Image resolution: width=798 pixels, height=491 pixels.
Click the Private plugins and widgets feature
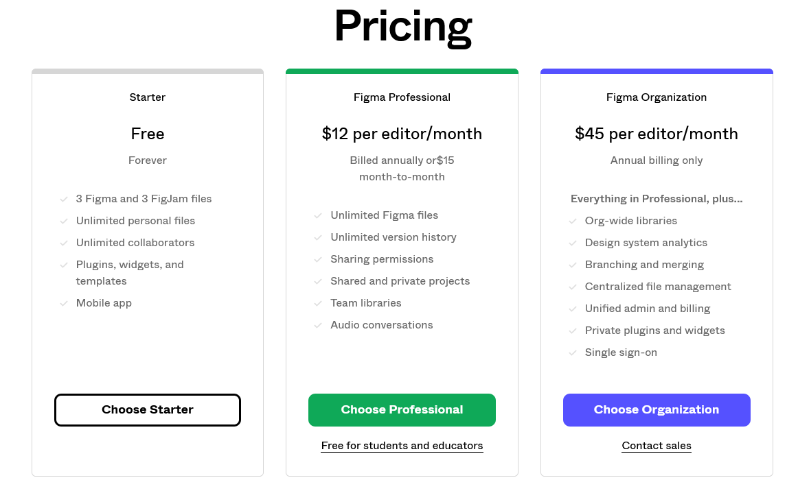click(x=655, y=331)
